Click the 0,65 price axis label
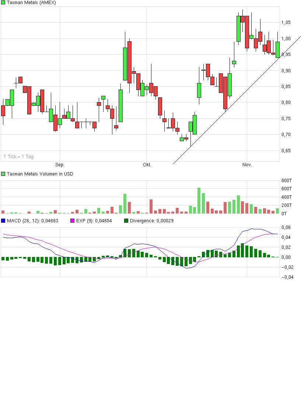Screen dimensions: 301x393 point(286,150)
